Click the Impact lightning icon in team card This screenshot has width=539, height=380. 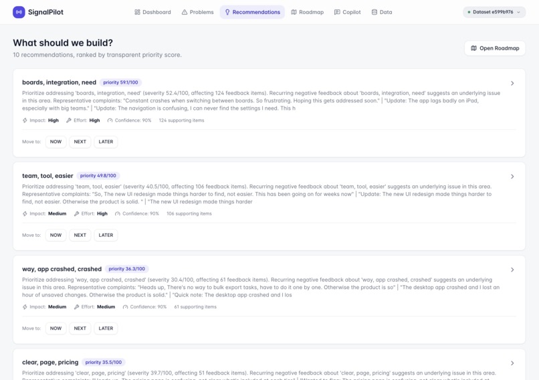(25, 213)
